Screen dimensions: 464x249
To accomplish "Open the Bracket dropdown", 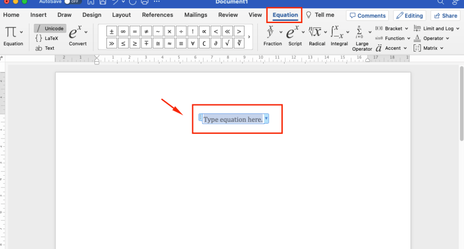I will pos(391,29).
